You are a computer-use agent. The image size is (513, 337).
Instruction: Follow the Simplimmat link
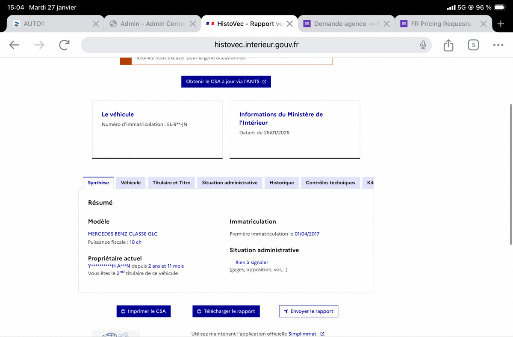(x=302, y=334)
